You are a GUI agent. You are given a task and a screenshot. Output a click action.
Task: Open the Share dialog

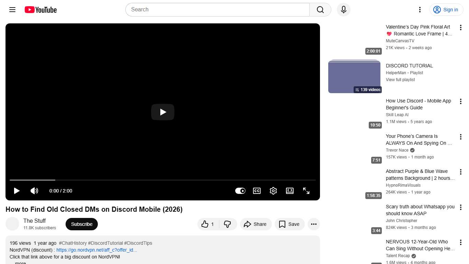click(255, 224)
